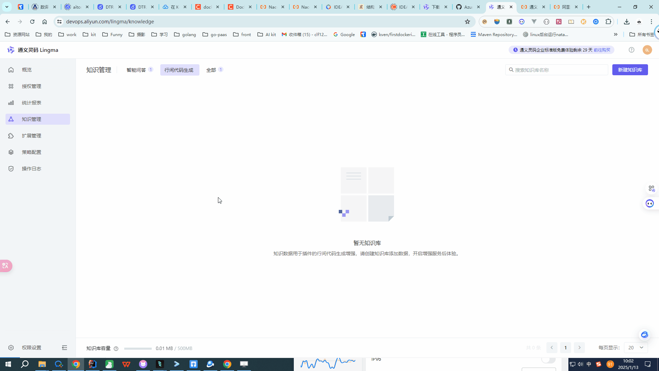Click the 扩展管理 puzzle icon
Viewport: 659px width, 371px height.
[x=11, y=136]
